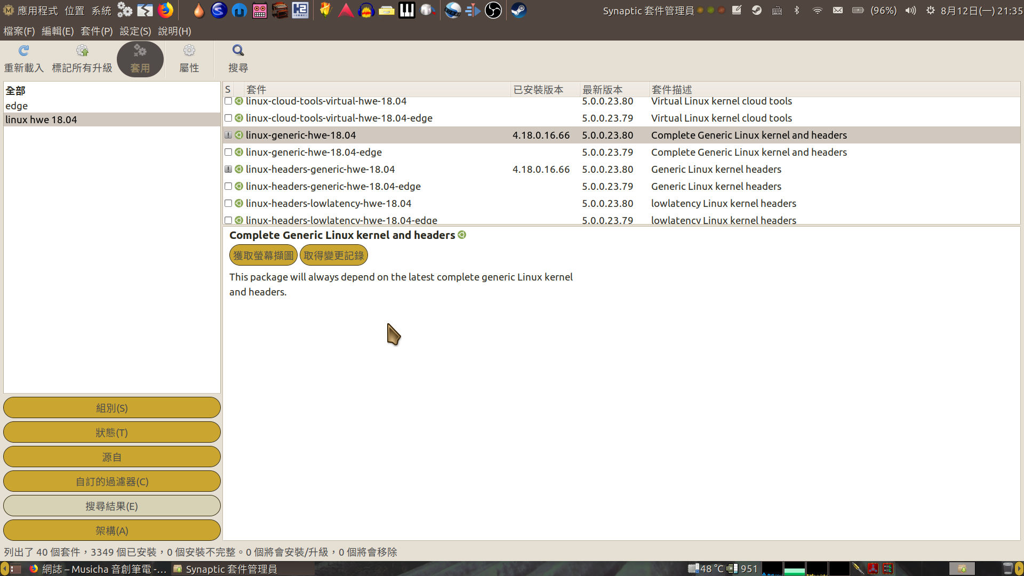Toggle the linux-headers-lowlatency-hwe-18.04 checkbox
Viewport: 1024px width, 576px height.
(228, 203)
